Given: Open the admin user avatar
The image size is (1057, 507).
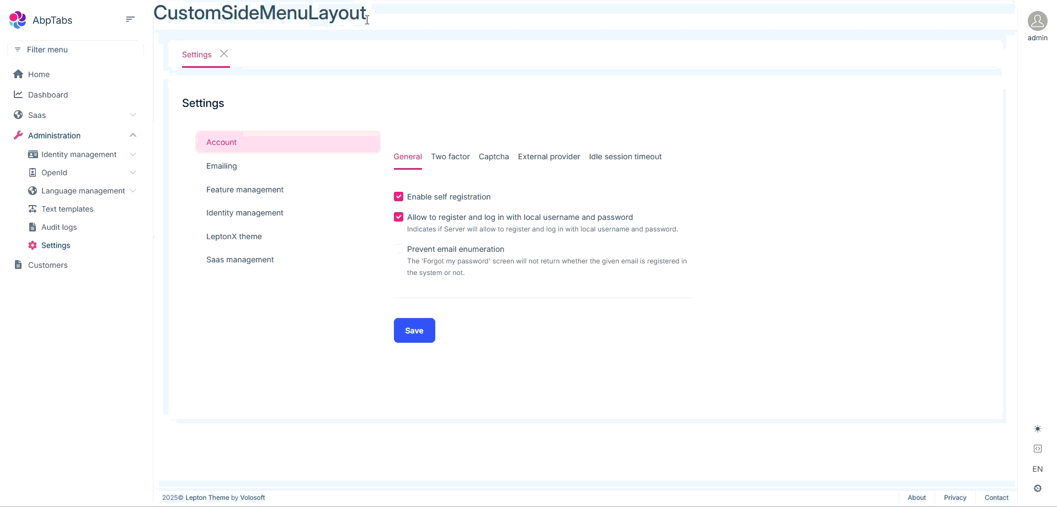Looking at the screenshot, I should [1037, 21].
